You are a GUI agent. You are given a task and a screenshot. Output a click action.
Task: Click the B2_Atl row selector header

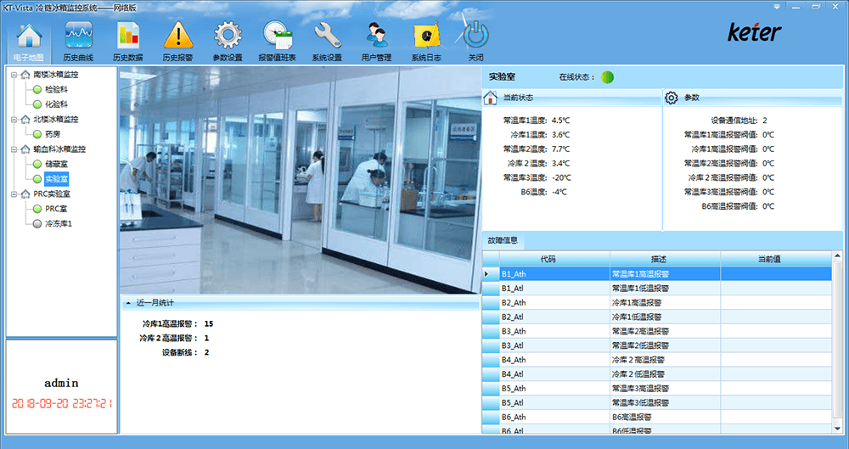pyautogui.click(x=491, y=317)
